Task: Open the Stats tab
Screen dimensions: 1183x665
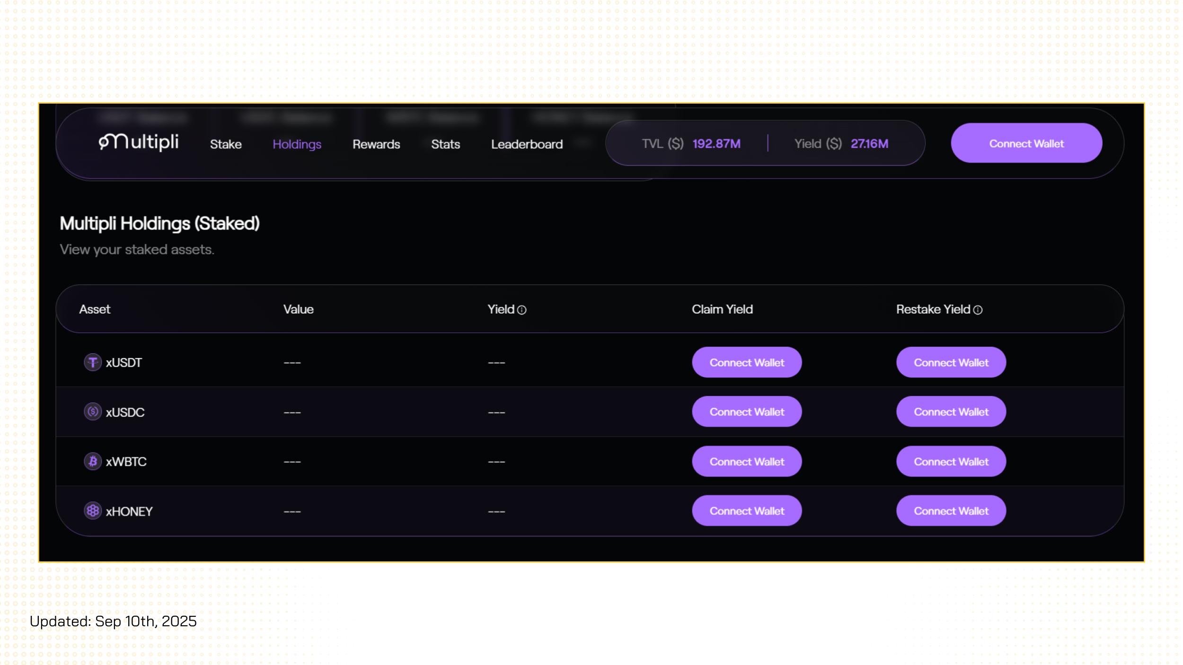Action: [445, 144]
